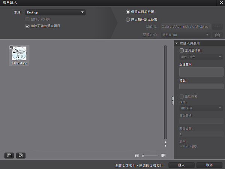Click the 目的地 path field
Screen dimensions: 225x169
point(186,27)
